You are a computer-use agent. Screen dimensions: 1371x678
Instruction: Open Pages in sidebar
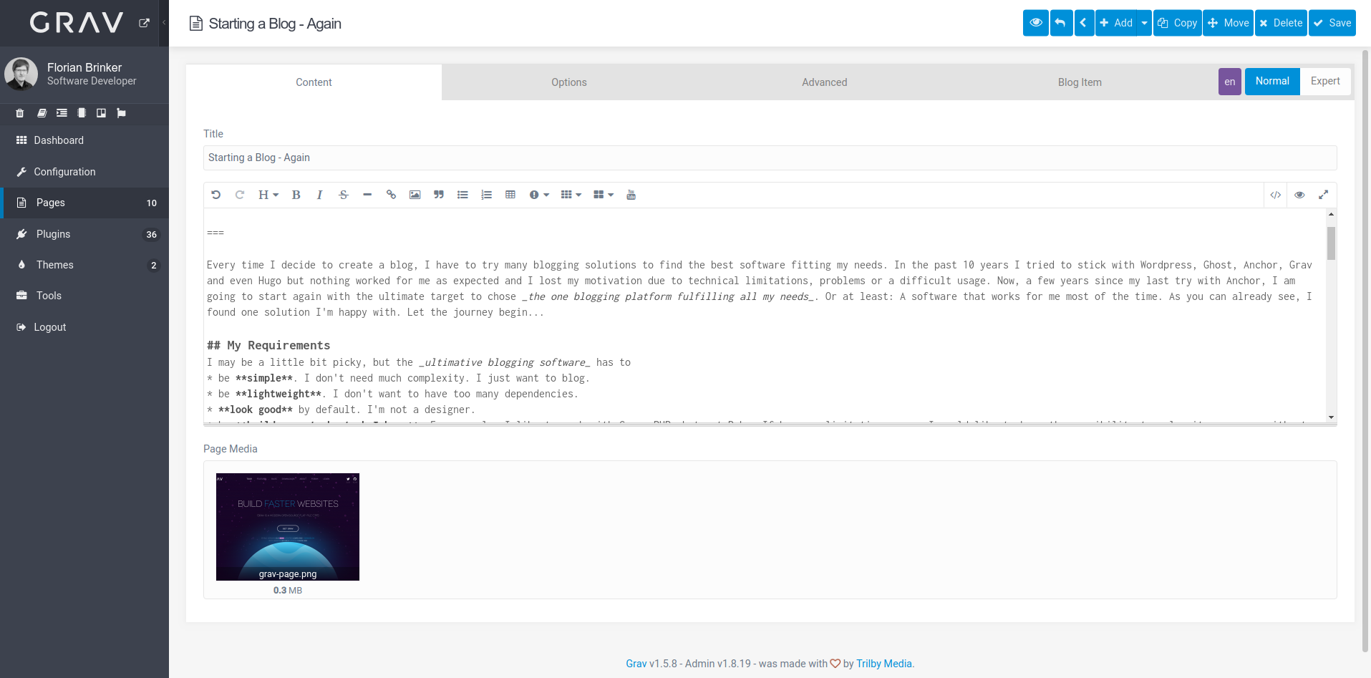click(x=84, y=203)
